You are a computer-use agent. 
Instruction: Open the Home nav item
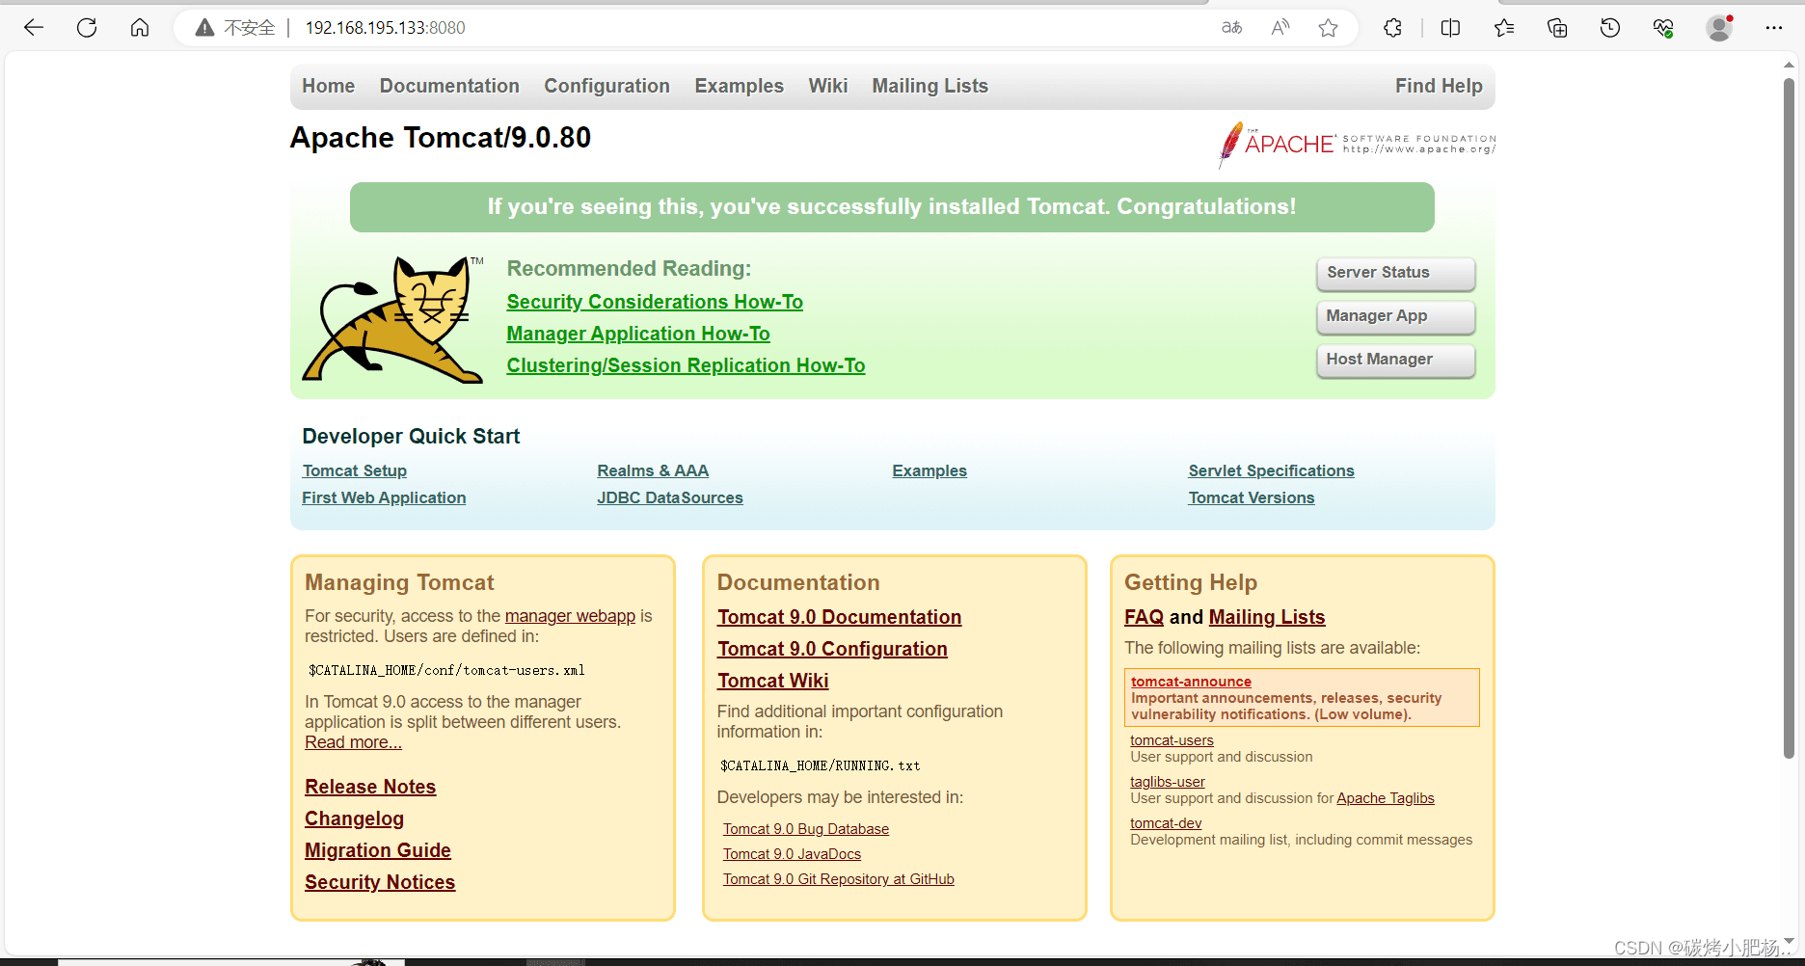pos(329,86)
